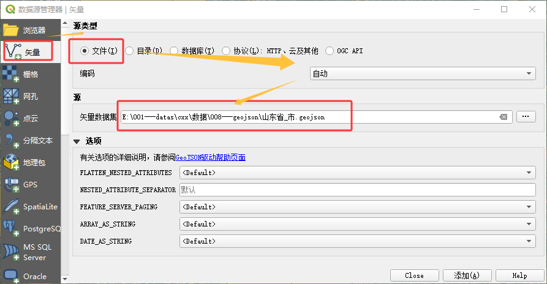This screenshot has width=547, height=284.
Task: Select the SpatiaLite feather icon
Action: (x=11, y=206)
